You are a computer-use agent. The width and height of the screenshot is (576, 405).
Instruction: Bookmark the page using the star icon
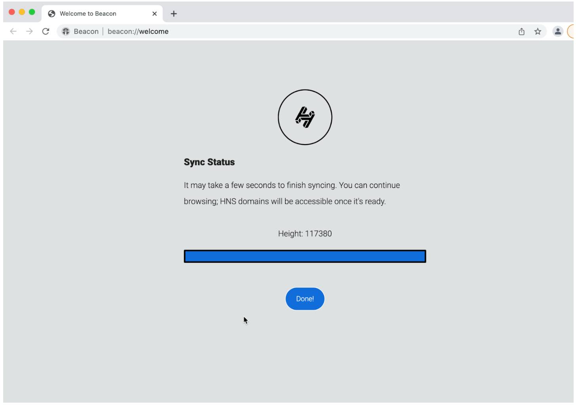pyautogui.click(x=538, y=31)
